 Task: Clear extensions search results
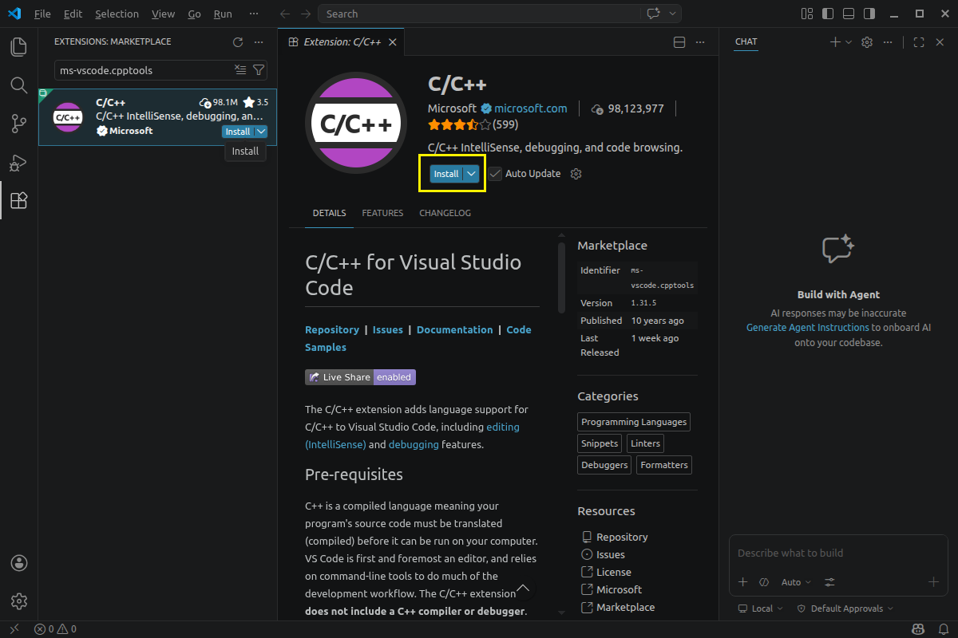(240, 70)
